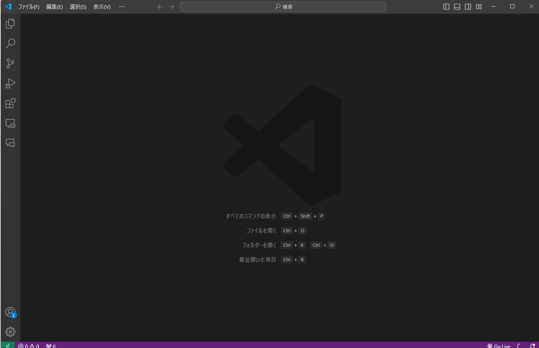Image resolution: width=539 pixels, height=348 pixels.
Task: Open the Accounts menu icon
Action: click(x=10, y=312)
